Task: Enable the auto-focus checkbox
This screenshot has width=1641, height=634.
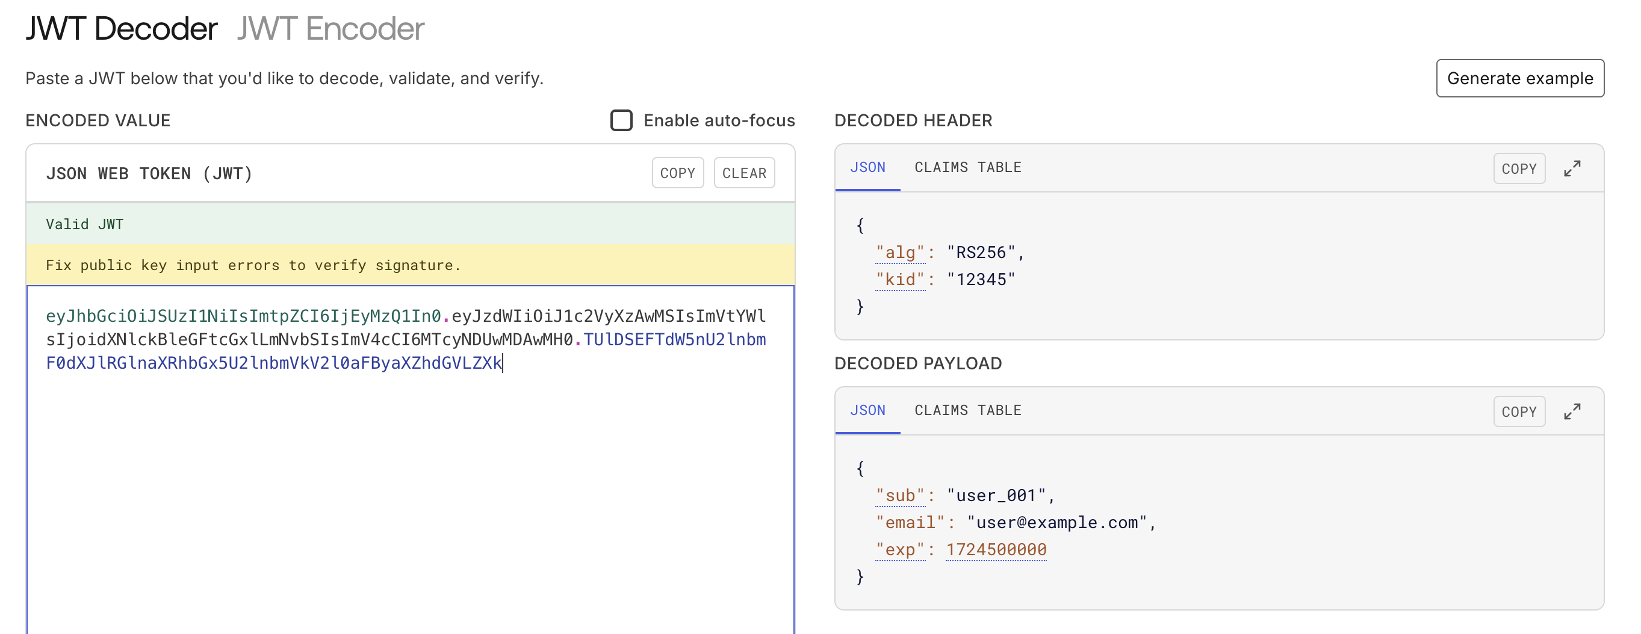Action: (x=621, y=120)
